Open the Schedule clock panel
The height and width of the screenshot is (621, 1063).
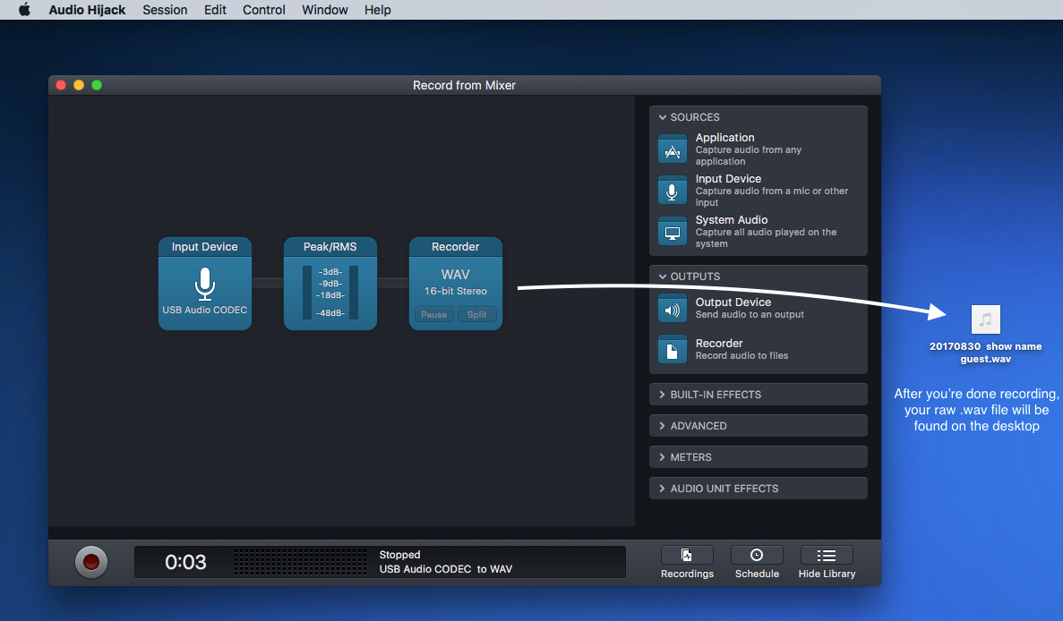click(x=757, y=556)
